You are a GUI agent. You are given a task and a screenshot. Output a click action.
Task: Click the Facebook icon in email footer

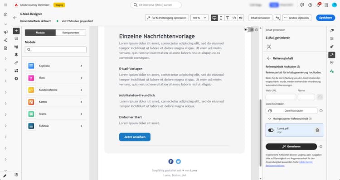171,161
